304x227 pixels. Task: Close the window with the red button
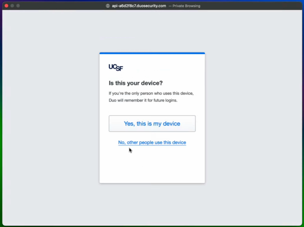coord(6,5)
